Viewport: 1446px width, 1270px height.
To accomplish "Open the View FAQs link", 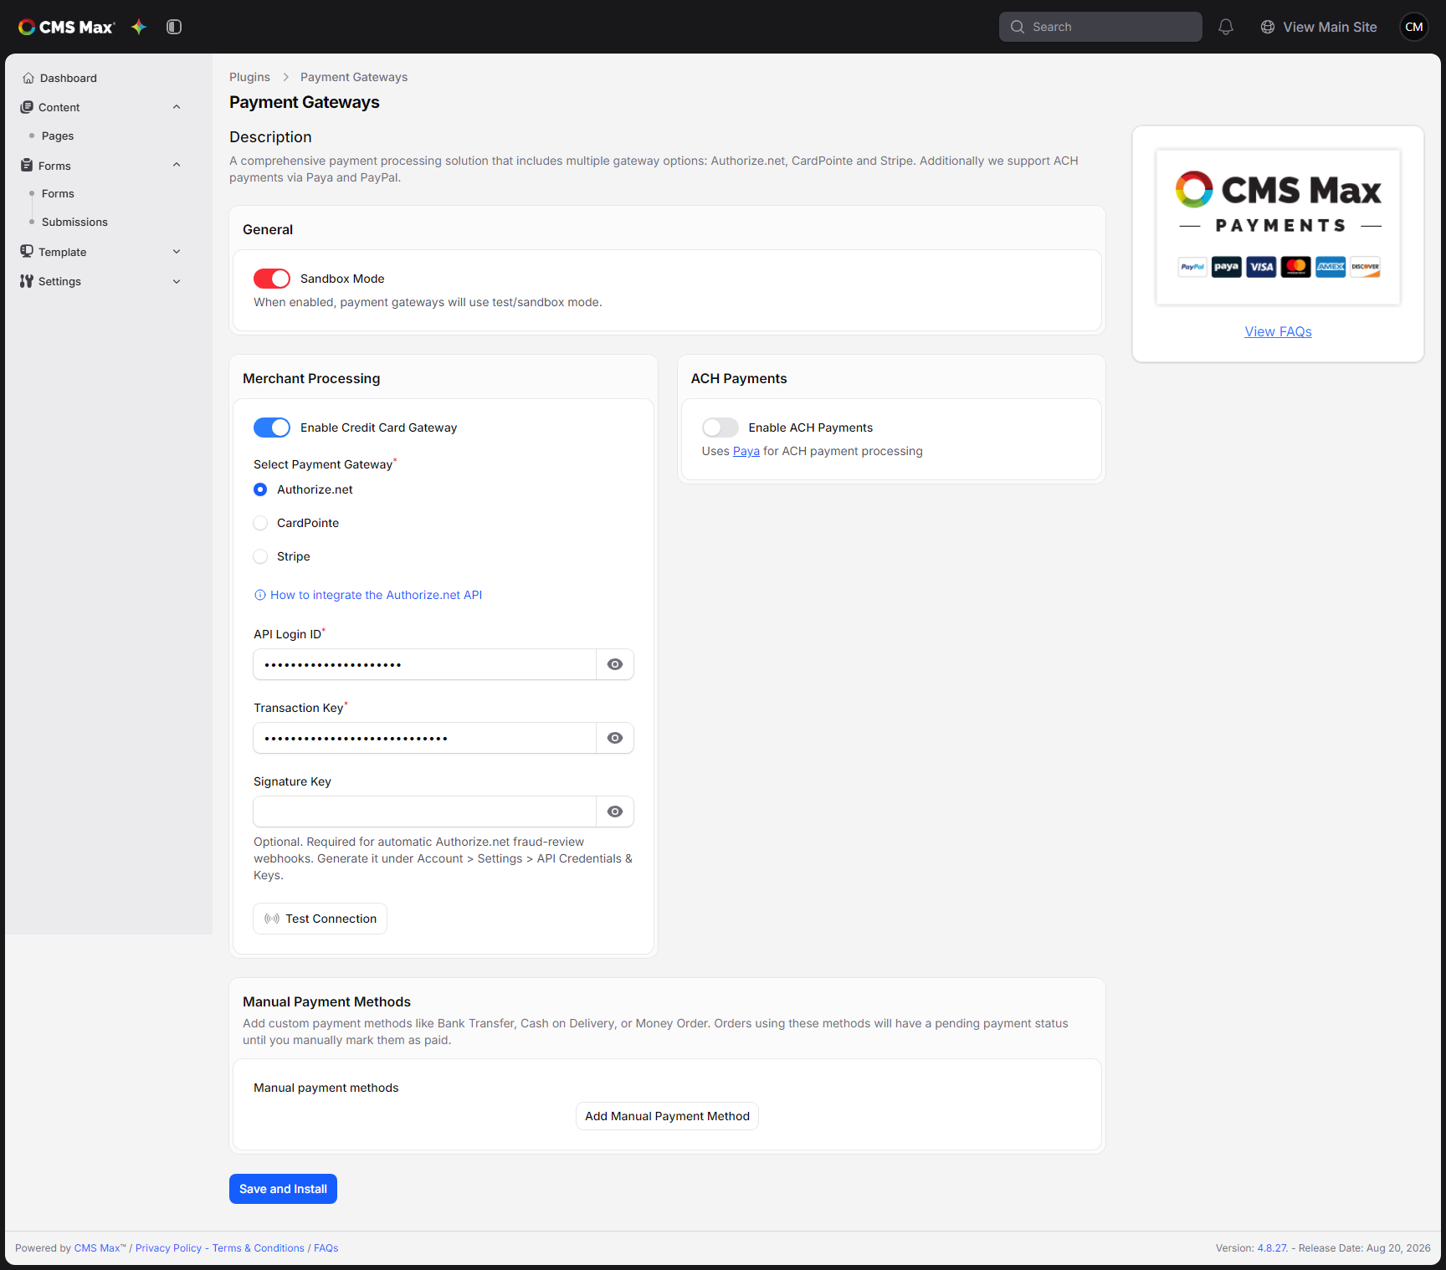I will (x=1278, y=331).
